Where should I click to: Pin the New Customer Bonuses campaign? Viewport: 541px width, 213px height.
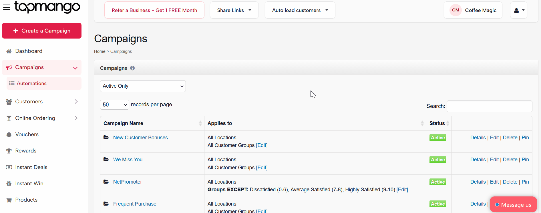[x=525, y=138]
